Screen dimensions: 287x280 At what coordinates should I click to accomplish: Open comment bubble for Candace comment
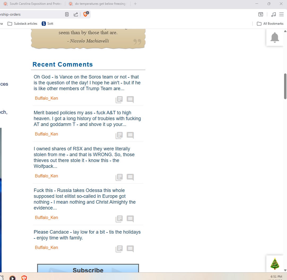tap(130, 249)
